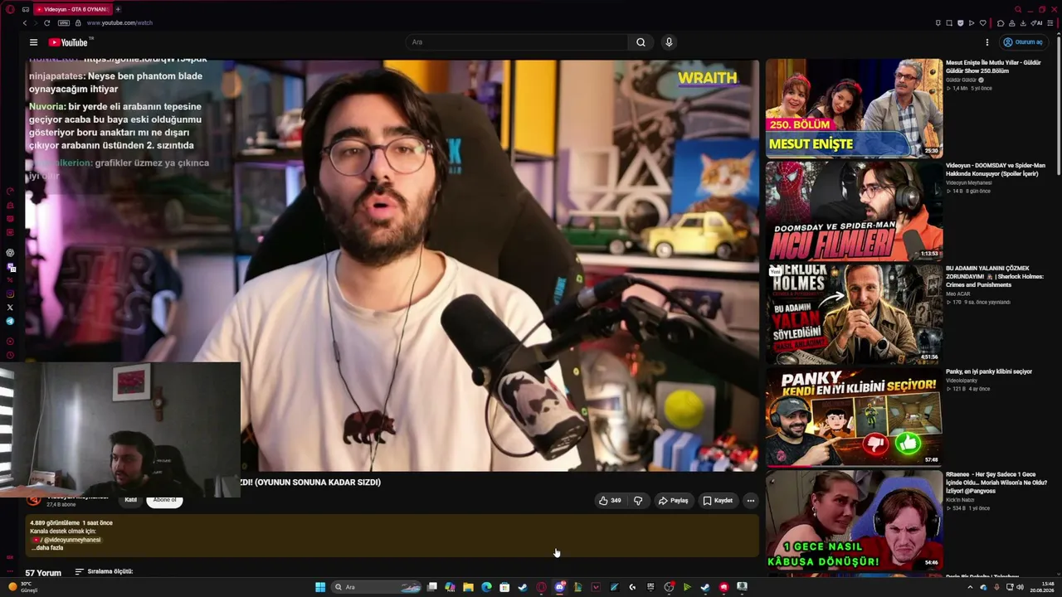Open the RRaenee Moriah Wilson video title
Image resolution: width=1062 pixels, height=597 pixels.
[x=996, y=483]
